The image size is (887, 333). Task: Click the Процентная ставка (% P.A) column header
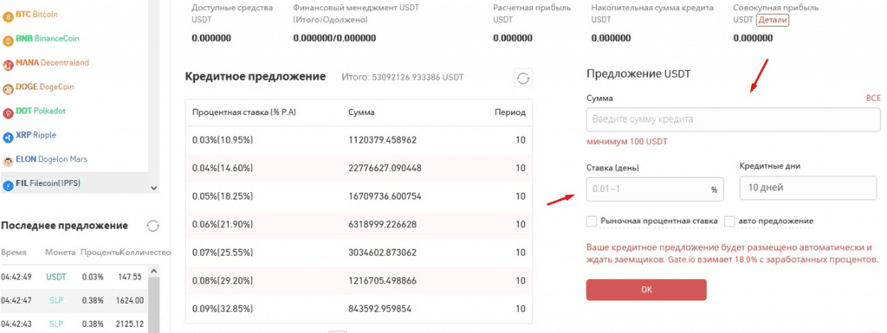pos(244,112)
